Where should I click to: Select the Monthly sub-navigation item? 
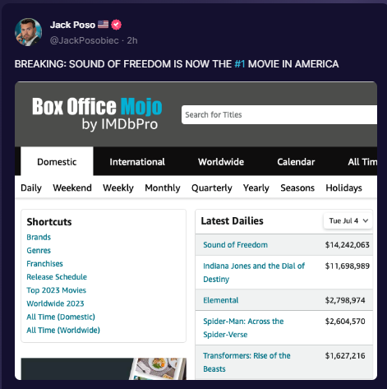click(163, 188)
